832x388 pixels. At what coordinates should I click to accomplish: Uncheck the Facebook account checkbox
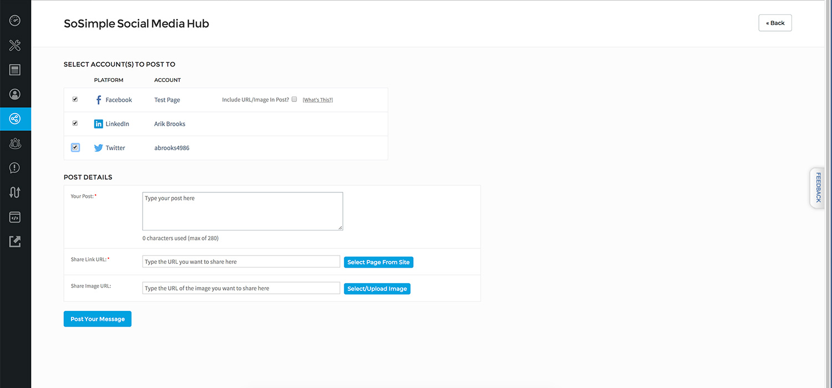coord(75,99)
